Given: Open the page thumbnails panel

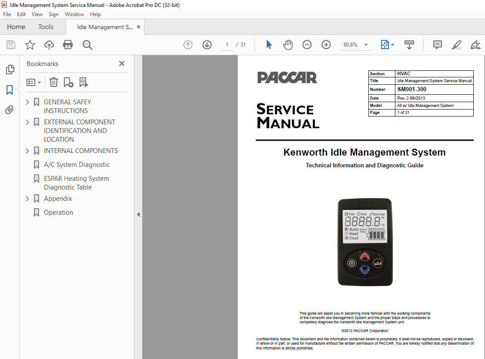Looking at the screenshot, I should (10, 70).
